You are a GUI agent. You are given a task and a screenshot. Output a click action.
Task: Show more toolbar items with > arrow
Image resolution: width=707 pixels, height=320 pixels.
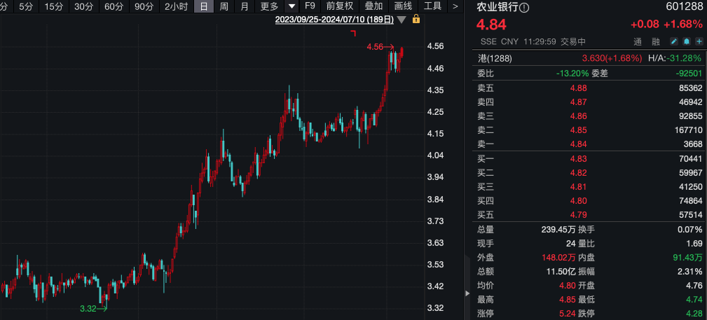coord(455,6)
